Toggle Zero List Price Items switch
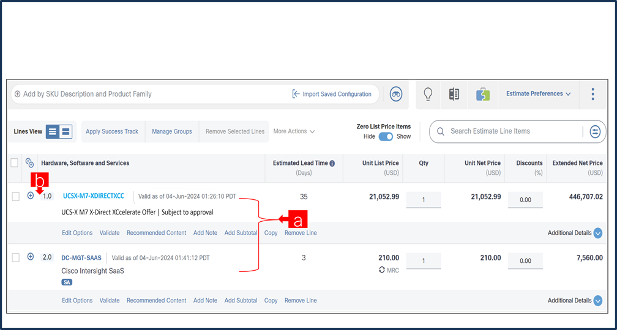The height and width of the screenshot is (330, 617). click(x=386, y=137)
